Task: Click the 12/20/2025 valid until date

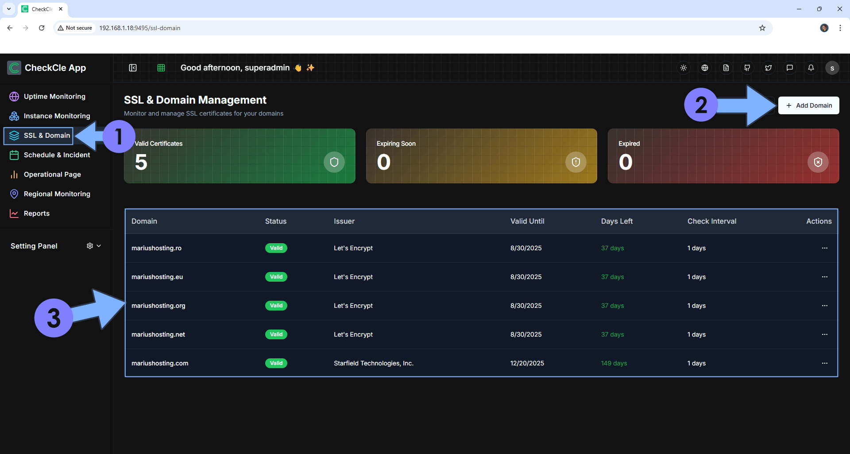Action: [527, 363]
